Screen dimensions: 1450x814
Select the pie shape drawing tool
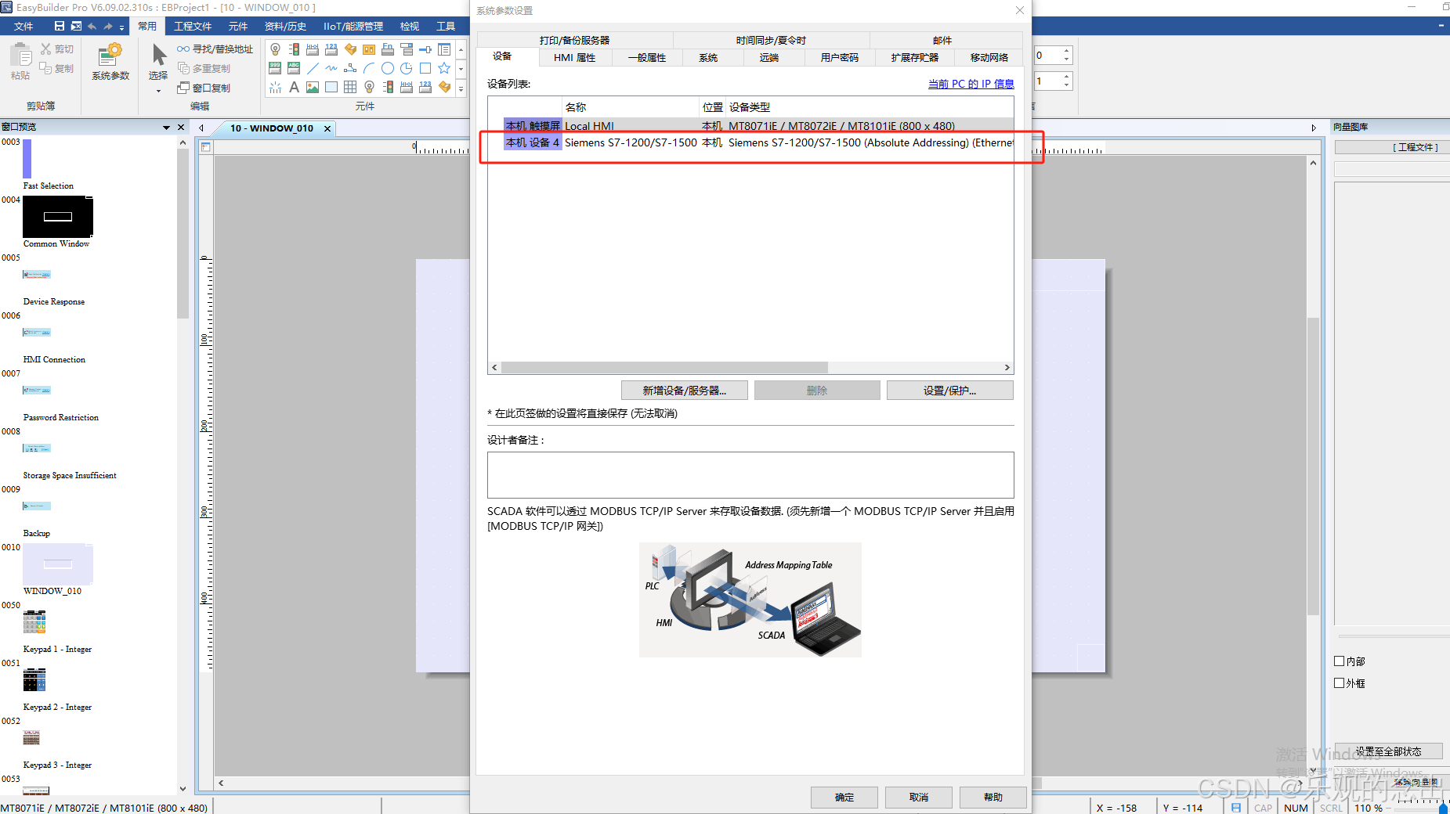(x=407, y=68)
